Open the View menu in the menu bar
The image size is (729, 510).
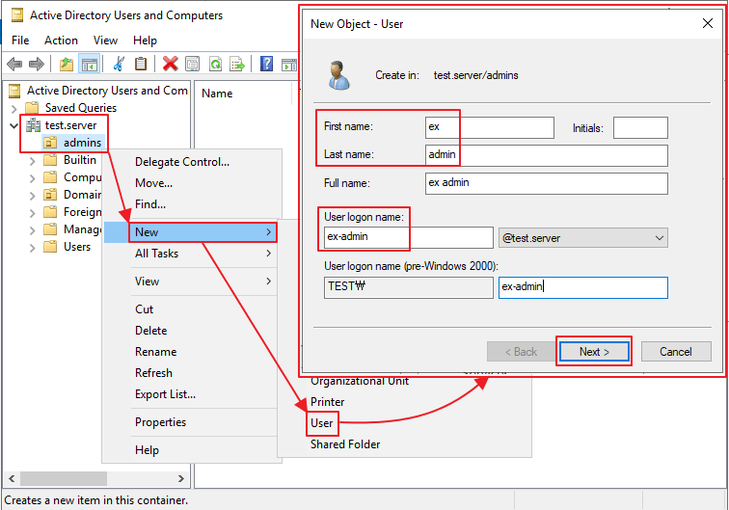point(105,40)
